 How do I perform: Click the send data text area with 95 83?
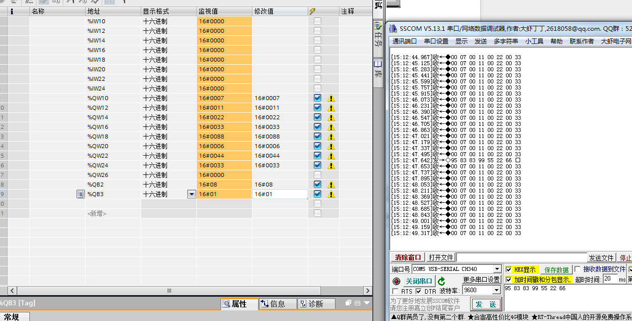click(568, 298)
